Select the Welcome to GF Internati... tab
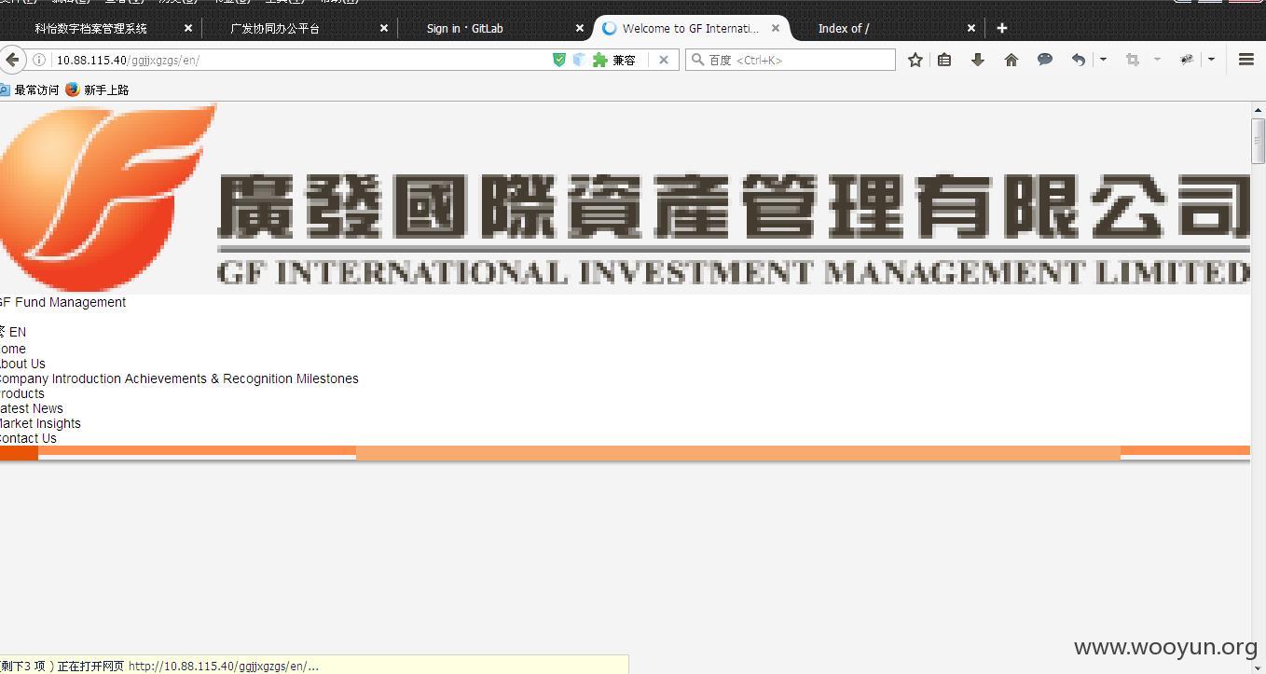1266x674 pixels. pyautogui.click(x=690, y=29)
